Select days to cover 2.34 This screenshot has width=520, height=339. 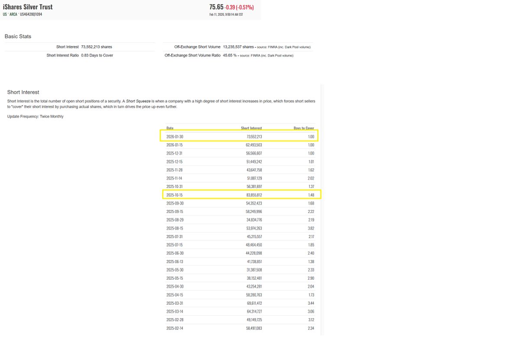311,329
